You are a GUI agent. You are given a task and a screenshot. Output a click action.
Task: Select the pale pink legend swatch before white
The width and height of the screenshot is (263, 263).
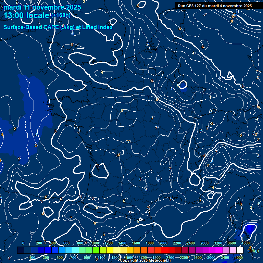pos(233,250)
